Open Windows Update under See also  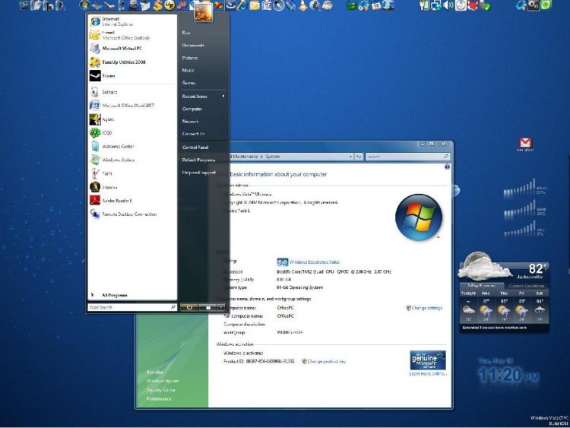click(x=163, y=381)
